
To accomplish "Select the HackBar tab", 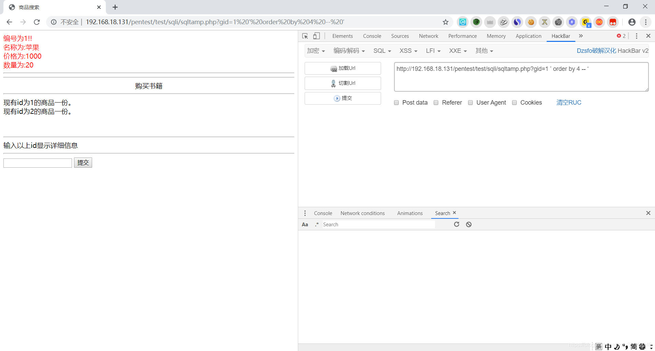I will [561, 36].
